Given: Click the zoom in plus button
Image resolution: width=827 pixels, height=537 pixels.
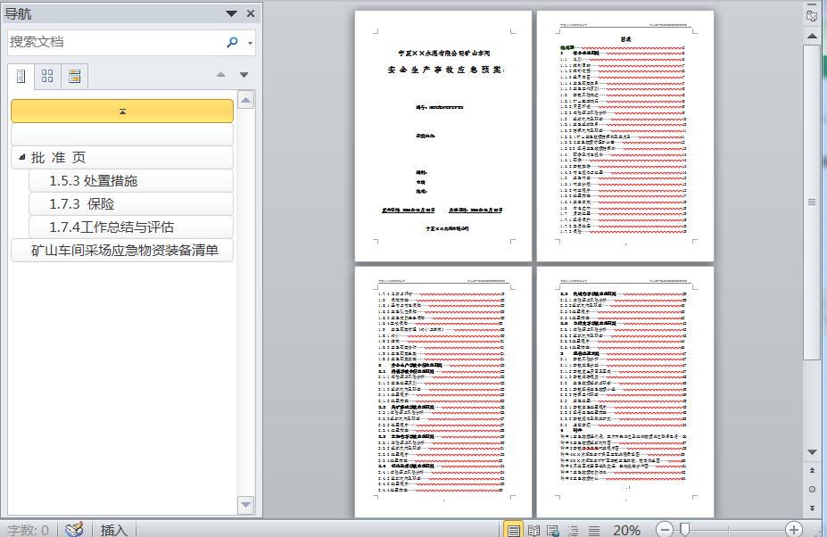Looking at the screenshot, I should tap(793, 530).
